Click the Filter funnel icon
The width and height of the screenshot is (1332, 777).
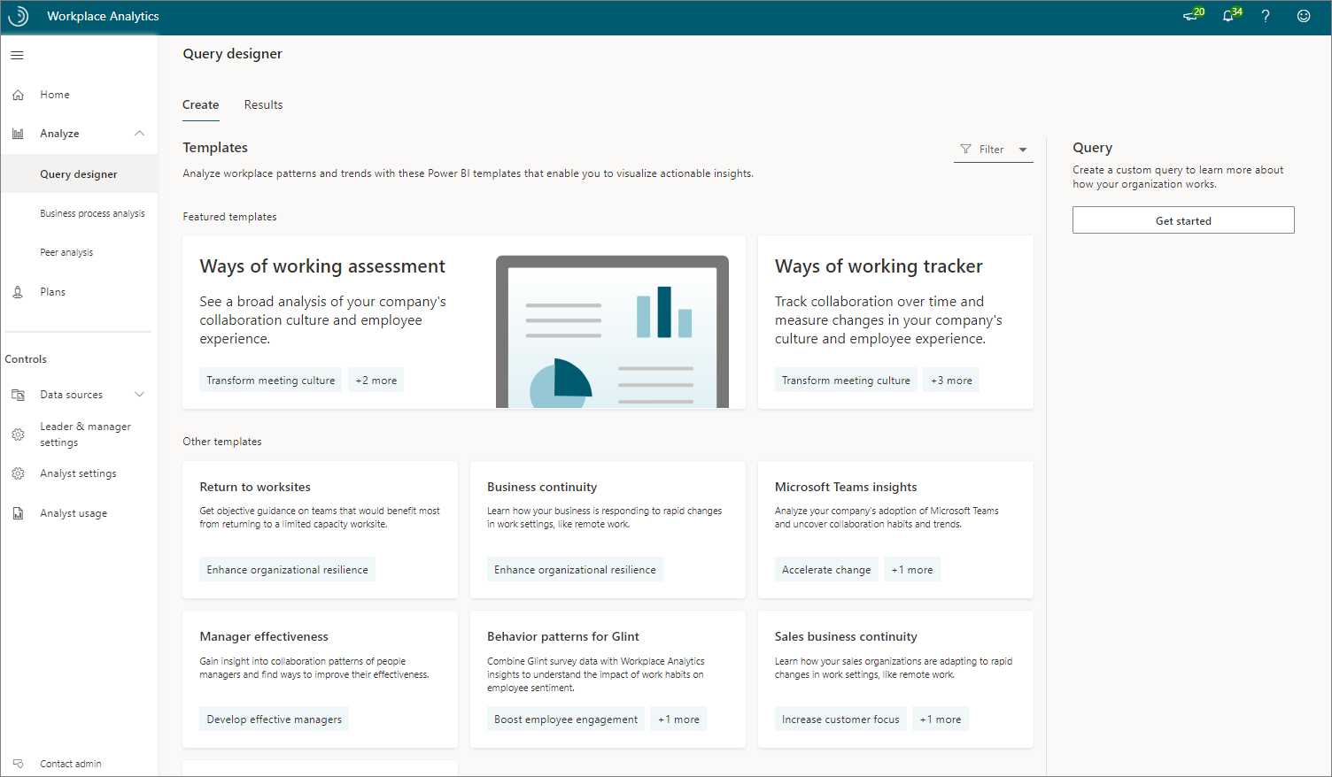(x=965, y=150)
